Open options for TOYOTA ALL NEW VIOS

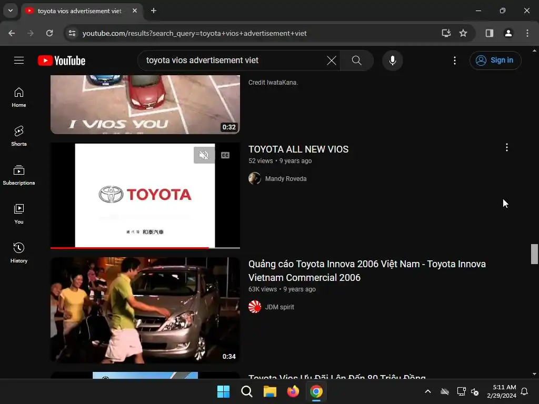tap(507, 147)
